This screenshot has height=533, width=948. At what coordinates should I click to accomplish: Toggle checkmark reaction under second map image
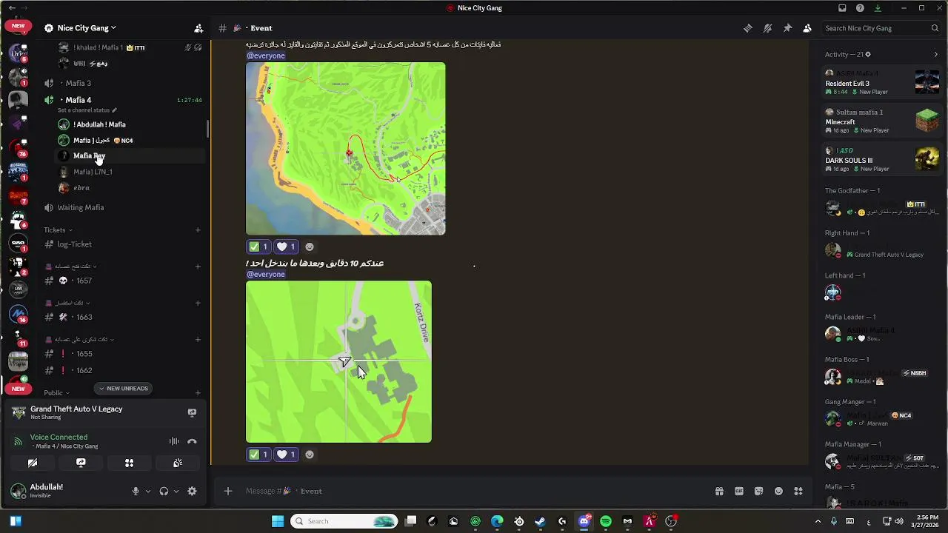point(258,455)
